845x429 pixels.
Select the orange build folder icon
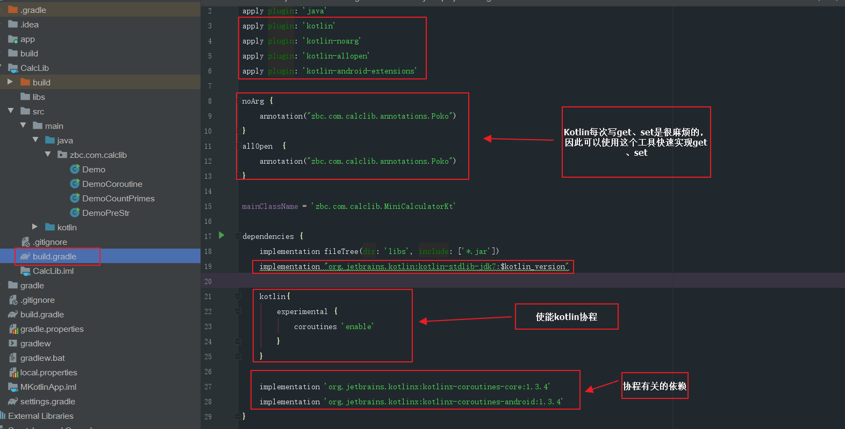25,82
